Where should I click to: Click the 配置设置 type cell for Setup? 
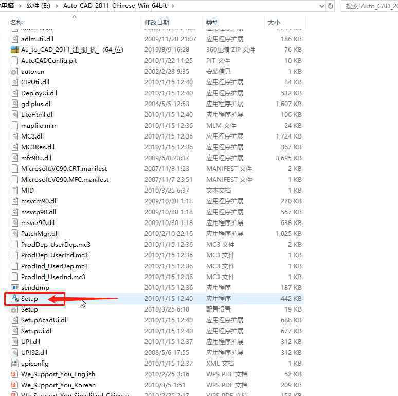(219, 309)
